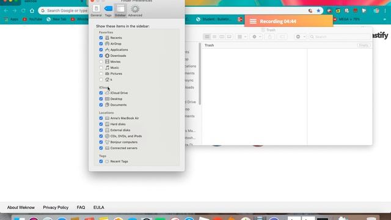391x220 pixels.
Task: Uncheck the Downloads sidebar checkbox
Action: 101,56
